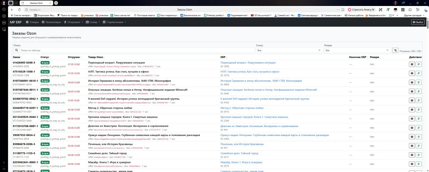
Task: Click the clear filters icon next to the Резерв dropdown
Action: pos(395,50)
